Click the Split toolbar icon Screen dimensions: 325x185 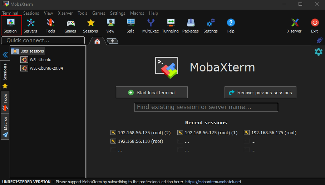(x=131, y=25)
